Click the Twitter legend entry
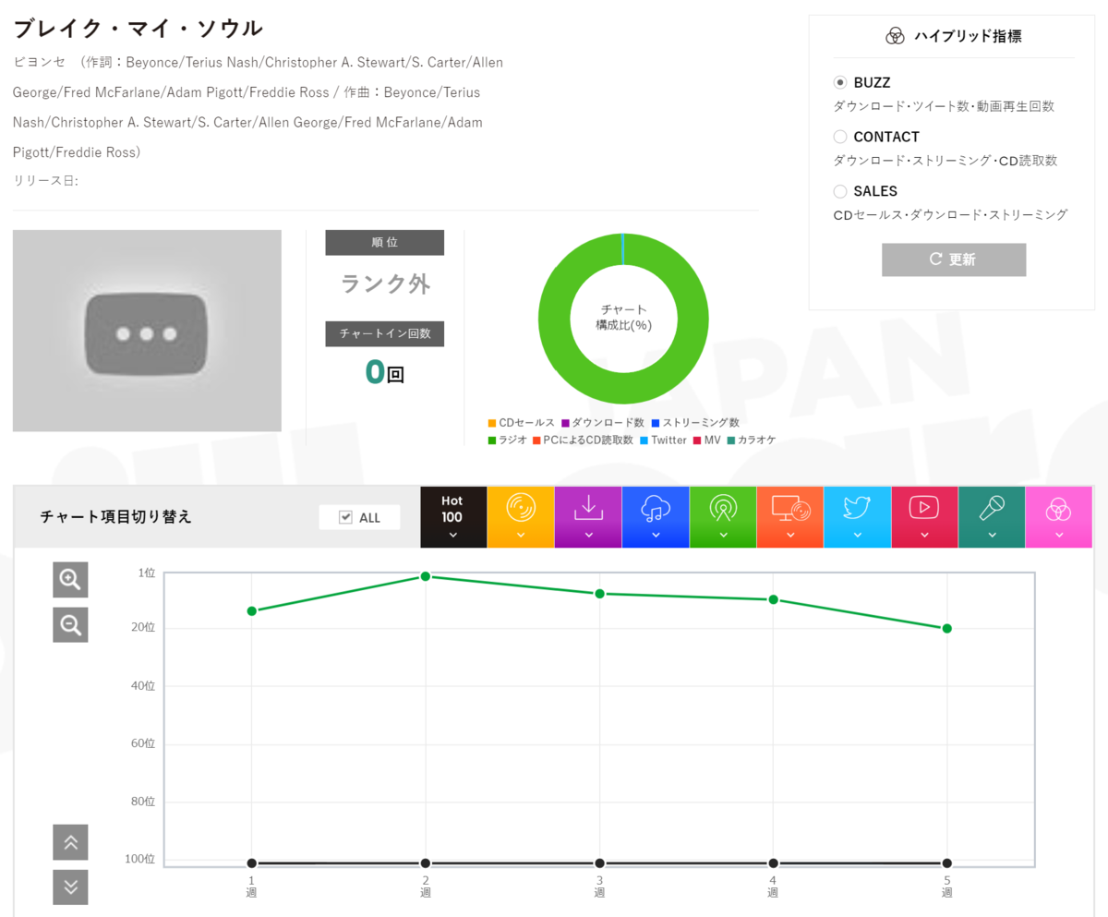 pos(663,440)
